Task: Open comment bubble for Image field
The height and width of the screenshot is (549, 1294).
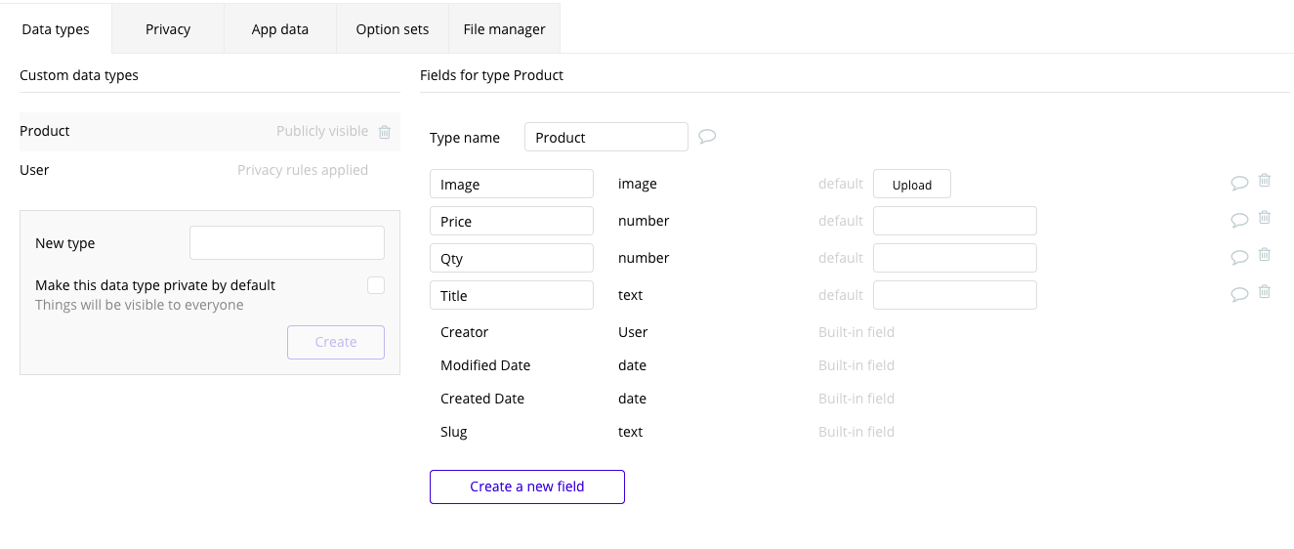Action: [1239, 183]
